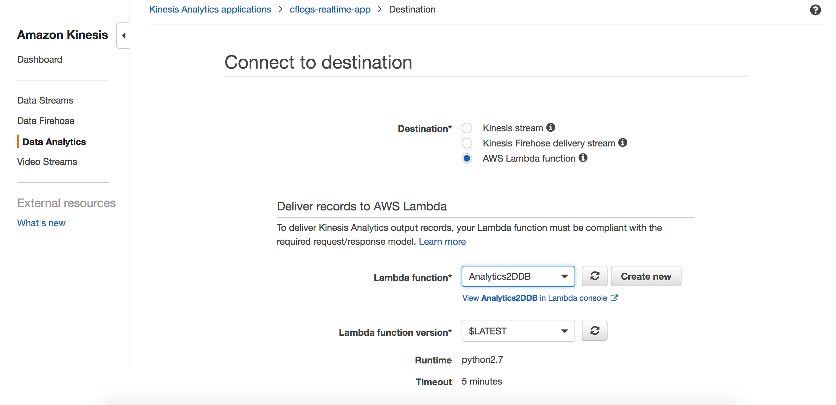Screen dimensions: 836x405
Task: Select Kinesis Firehose delivery stream radio button
Action: coord(467,143)
